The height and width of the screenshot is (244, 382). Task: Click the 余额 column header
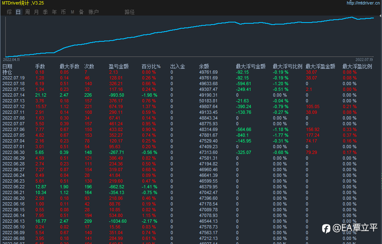[x=204, y=66]
